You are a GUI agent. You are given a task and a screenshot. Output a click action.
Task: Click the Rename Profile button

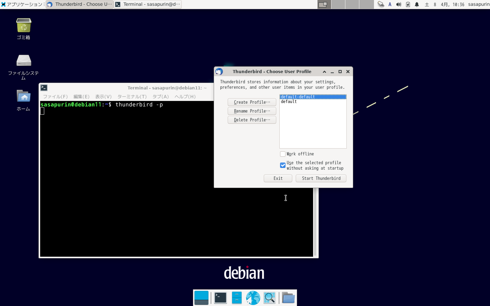[252, 111]
